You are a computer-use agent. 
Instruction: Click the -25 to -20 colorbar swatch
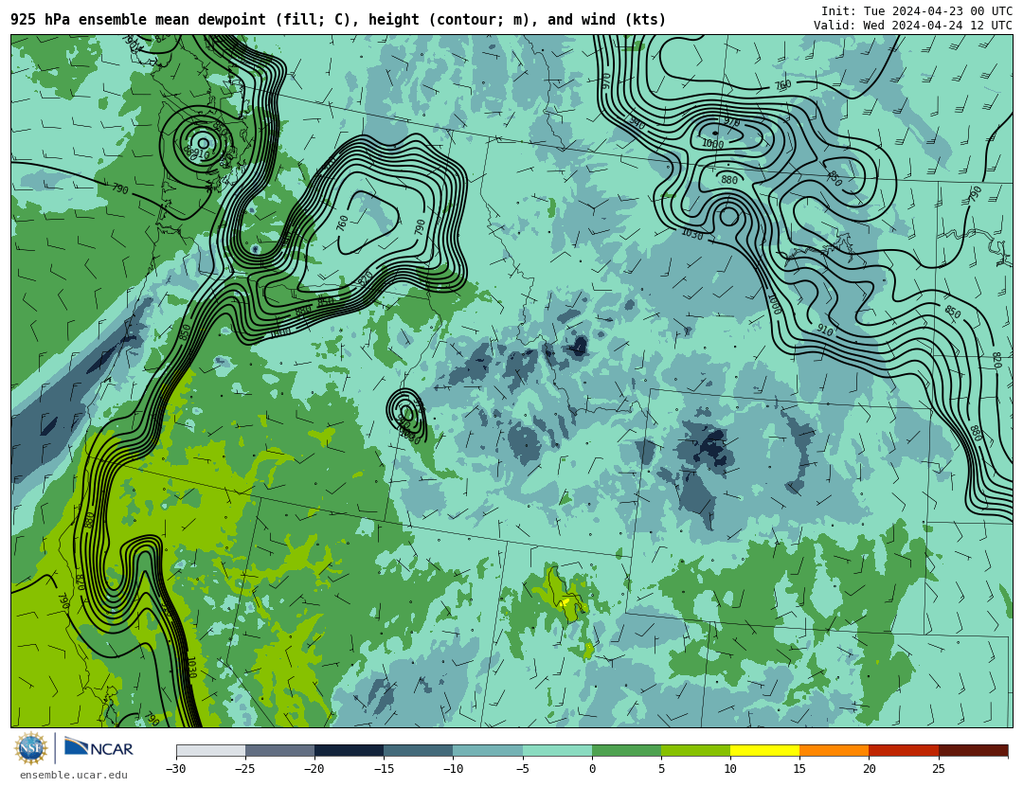pyautogui.click(x=279, y=750)
